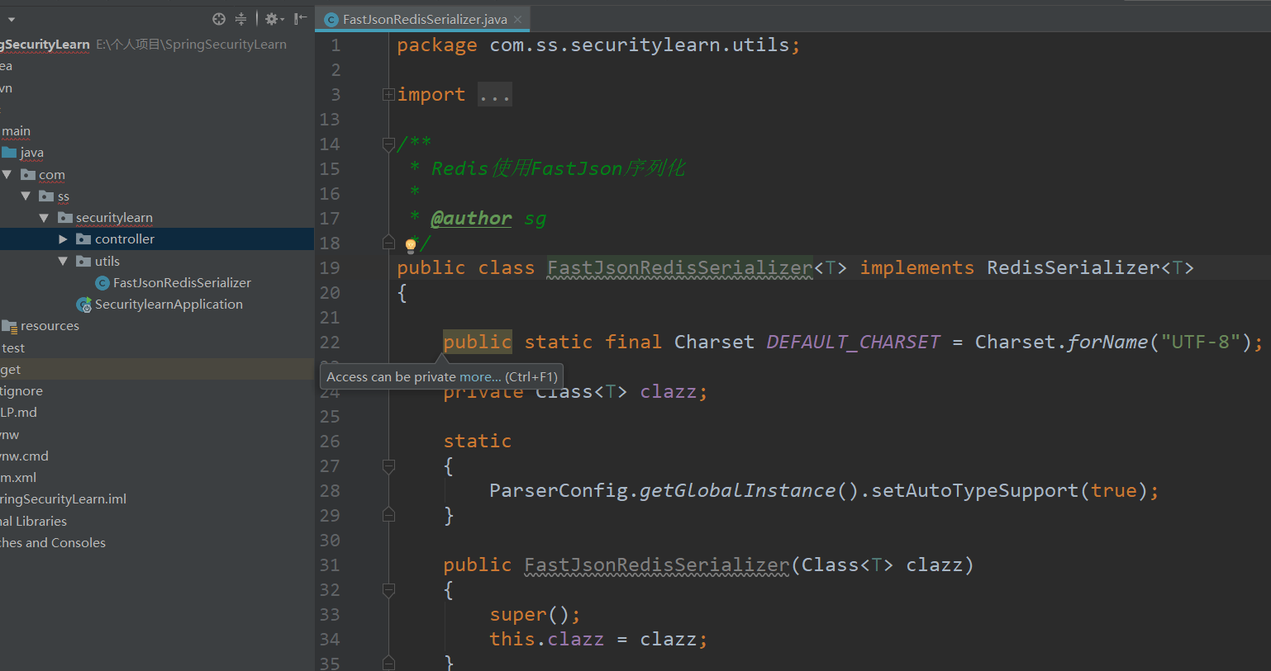Collapse the static block at line 27
Screen dimensions: 1271x671
pos(388,466)
